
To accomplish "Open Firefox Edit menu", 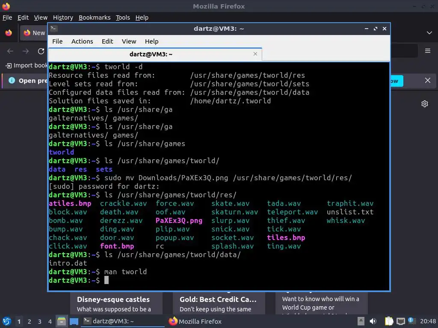I will (23, 18).
